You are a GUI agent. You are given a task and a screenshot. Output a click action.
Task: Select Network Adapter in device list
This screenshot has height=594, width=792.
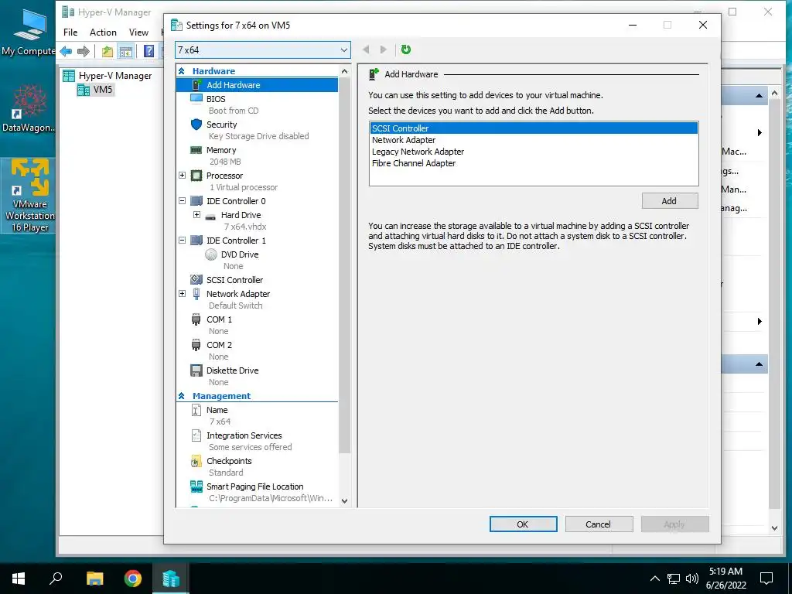click(534, 140)
